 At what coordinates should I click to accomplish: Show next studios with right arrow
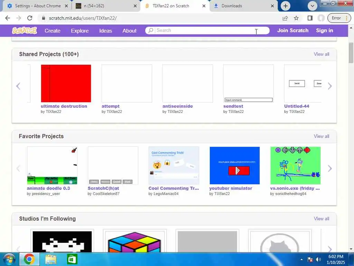[x=330, y=249]
